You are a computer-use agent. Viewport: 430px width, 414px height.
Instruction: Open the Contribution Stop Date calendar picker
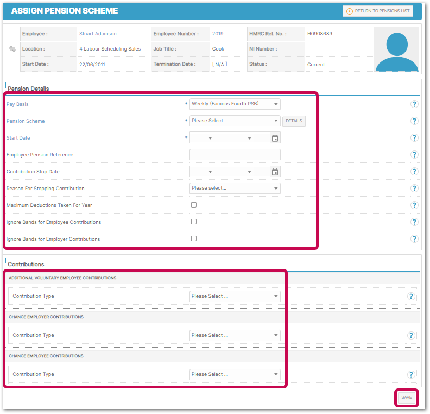pos(275,172)
